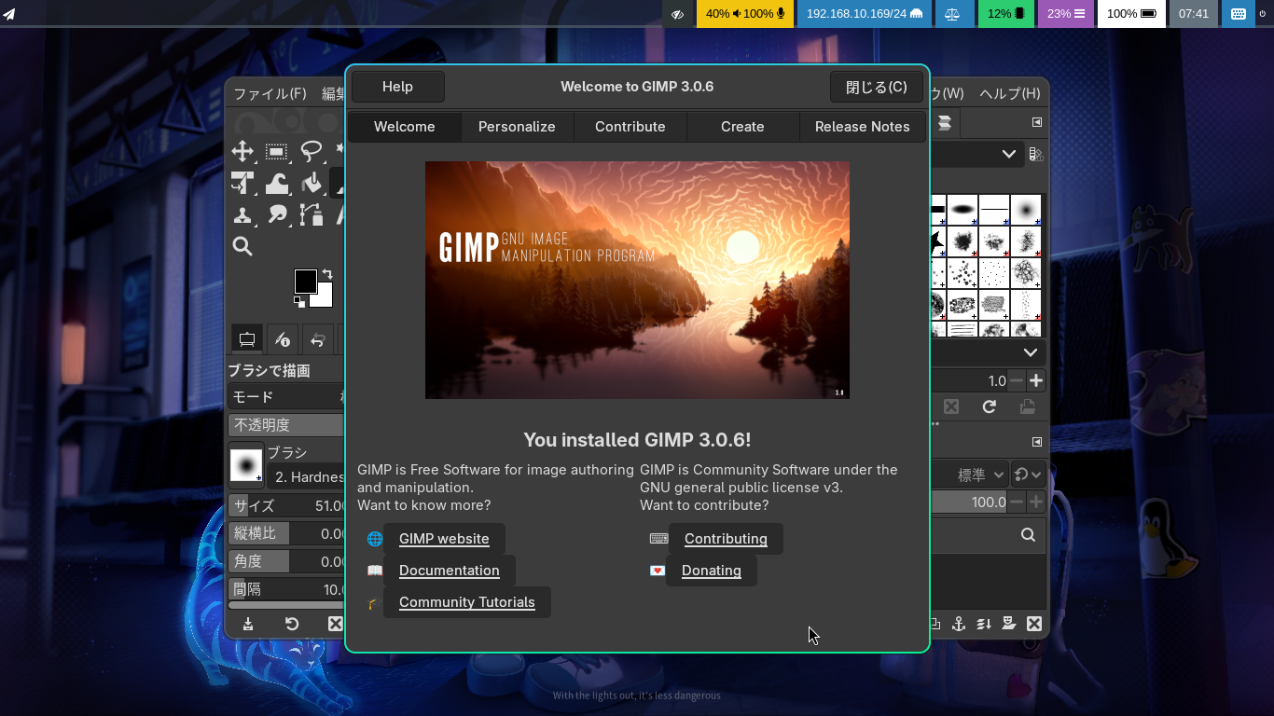This screenshot has height=716, width=1274.
Task: Open the GIMP website link
Action: pyautogui.click(x=444, y=539)
